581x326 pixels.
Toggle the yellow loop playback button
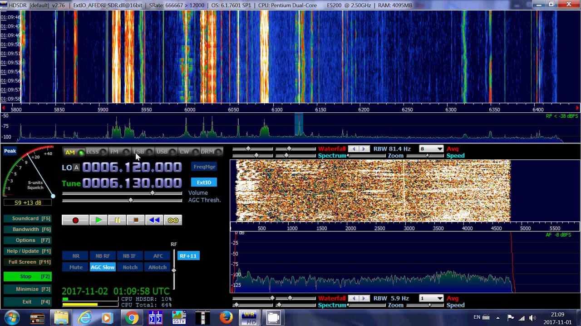[x=173, y=220]
